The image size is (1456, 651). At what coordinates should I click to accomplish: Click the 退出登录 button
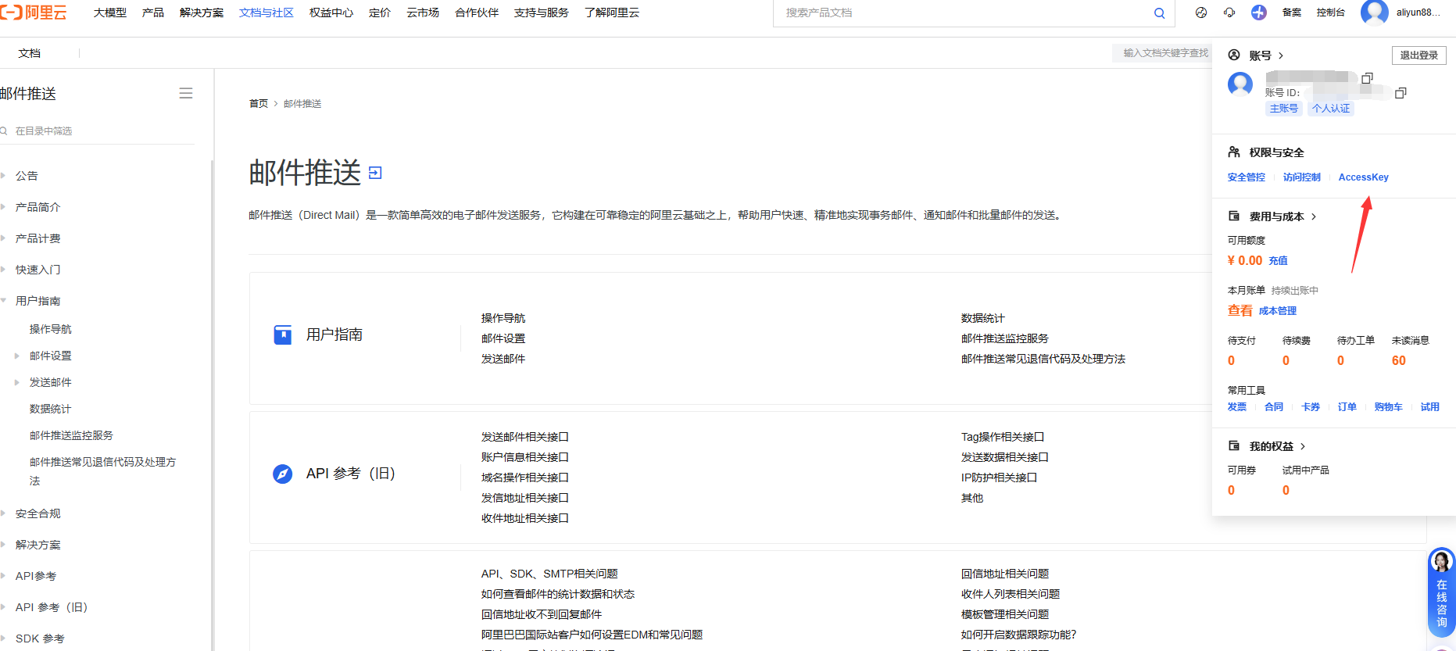point(1419,55)
